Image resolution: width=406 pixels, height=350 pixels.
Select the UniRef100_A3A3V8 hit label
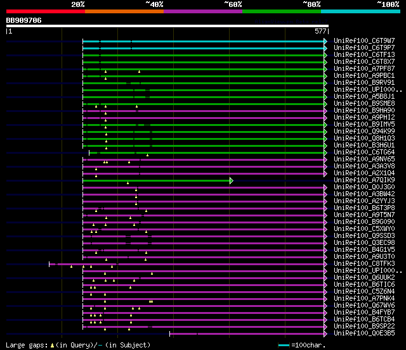pyautogui.click(x=364, y=166)
